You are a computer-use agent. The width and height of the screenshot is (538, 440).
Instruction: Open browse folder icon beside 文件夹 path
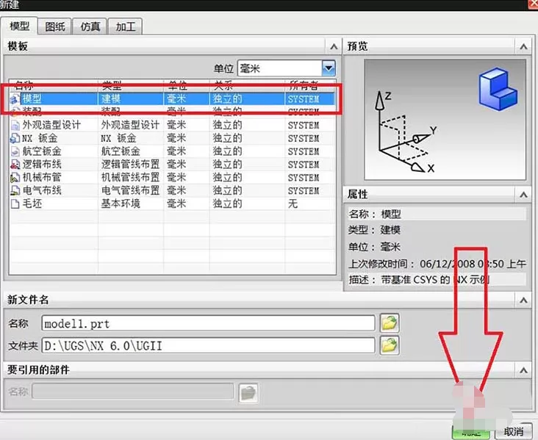tap(390, 345)
